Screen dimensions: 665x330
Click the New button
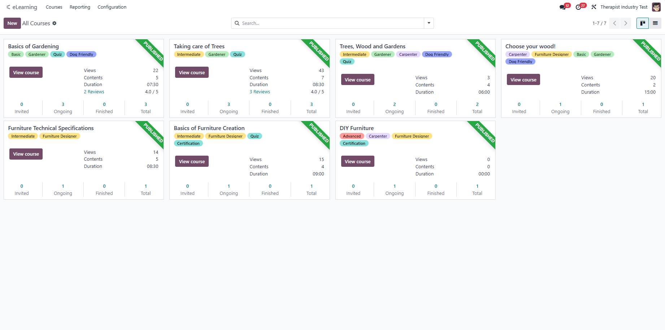click(12, 23)
